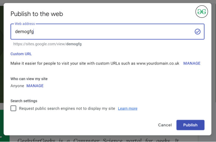Screen dimensions: 216x142
Task: Click the GeeksforGeeks logo icon
Action: (x=202, y=12)
